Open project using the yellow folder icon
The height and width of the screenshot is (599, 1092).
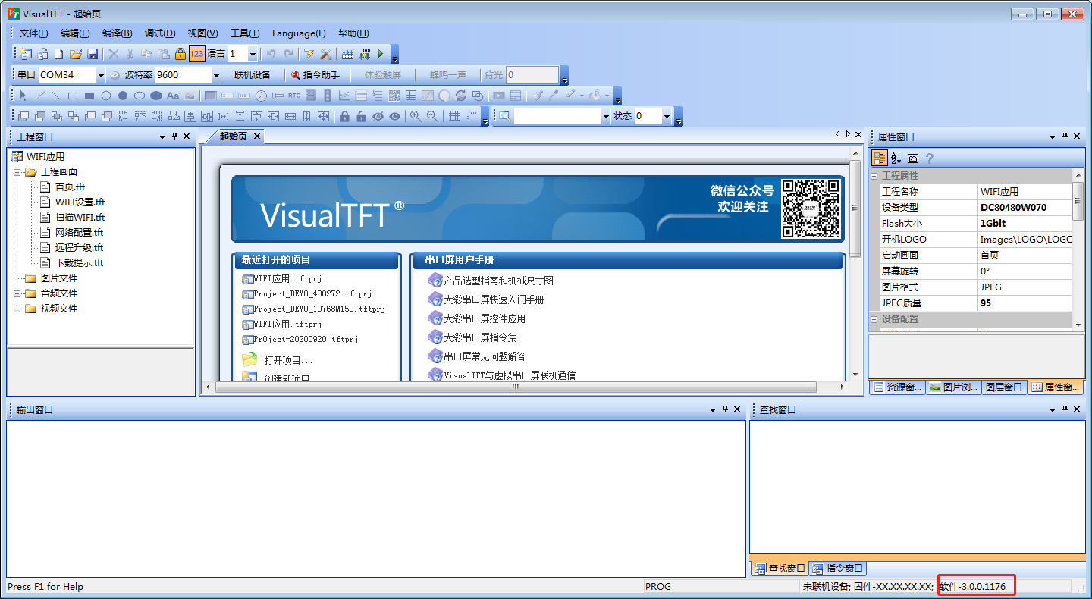click(x=75, y=54)
